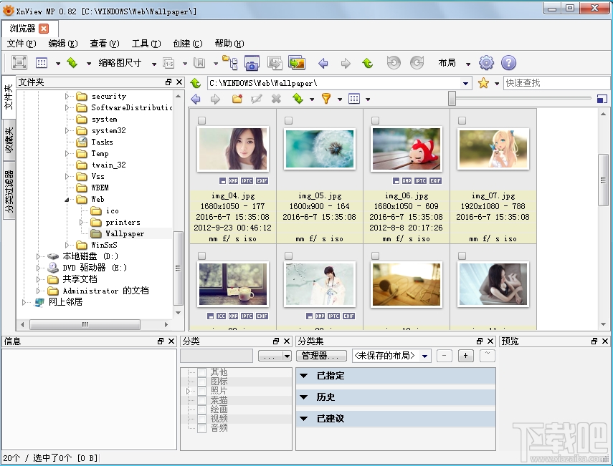Click the blue settings gear icon
613x466 pixels.
coord(486,63)
